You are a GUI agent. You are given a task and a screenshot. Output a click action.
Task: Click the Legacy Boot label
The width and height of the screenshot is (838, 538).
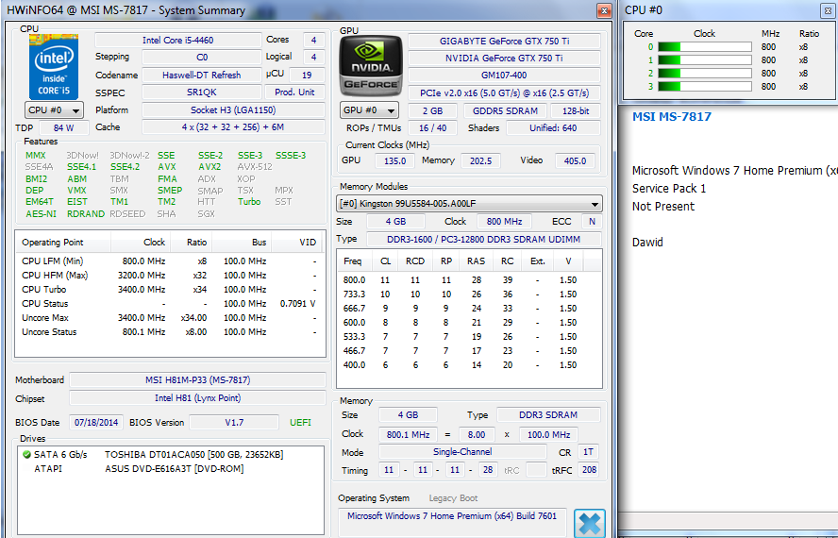tap(453, 498)
